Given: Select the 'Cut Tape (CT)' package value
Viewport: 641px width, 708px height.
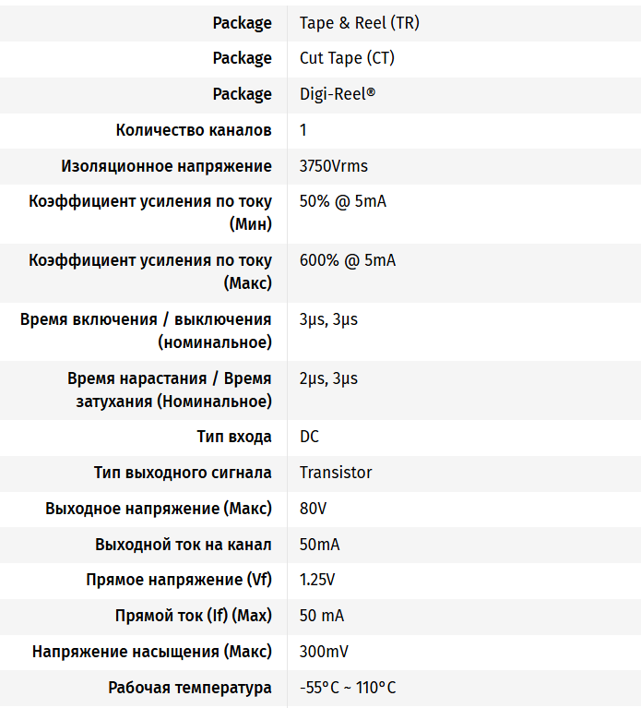Looking at the screenshot, I should [350, 58].
